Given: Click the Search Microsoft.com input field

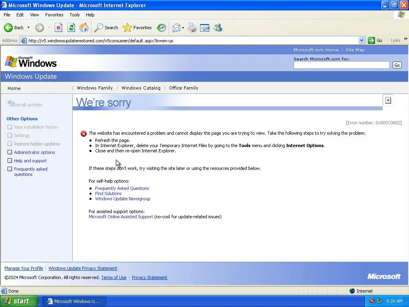Looking at the screenshot, I should [x=341, y=65].
